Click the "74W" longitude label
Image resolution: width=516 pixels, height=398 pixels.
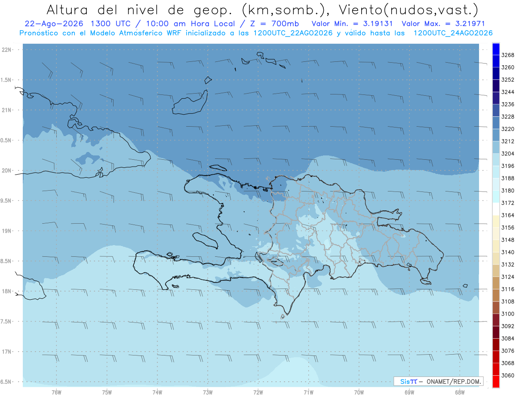tap(157, 392)
